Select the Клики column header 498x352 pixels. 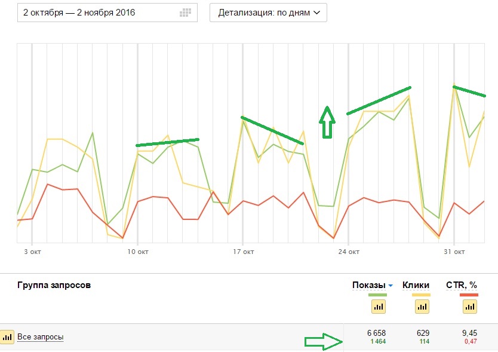pos(416,286)
